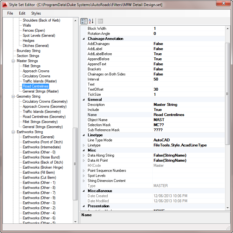Expand the Data Along String property

84,155
